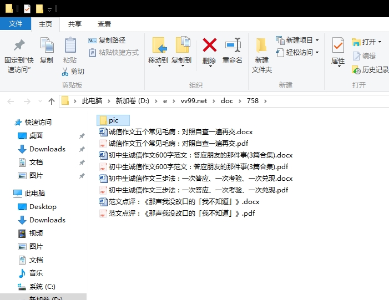Click Copy path in ribbon
The width and height of the screenshot is (389, 300).
tap(107, 40)
